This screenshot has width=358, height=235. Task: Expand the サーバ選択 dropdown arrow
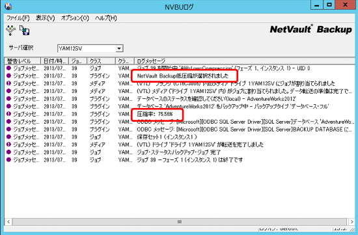[x=119, y=48]
